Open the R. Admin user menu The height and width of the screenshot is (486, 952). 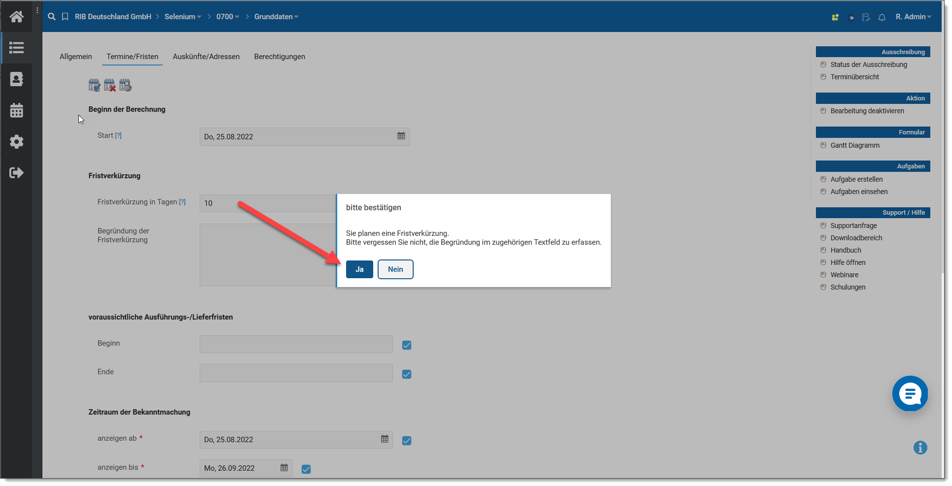click(914, 17)
